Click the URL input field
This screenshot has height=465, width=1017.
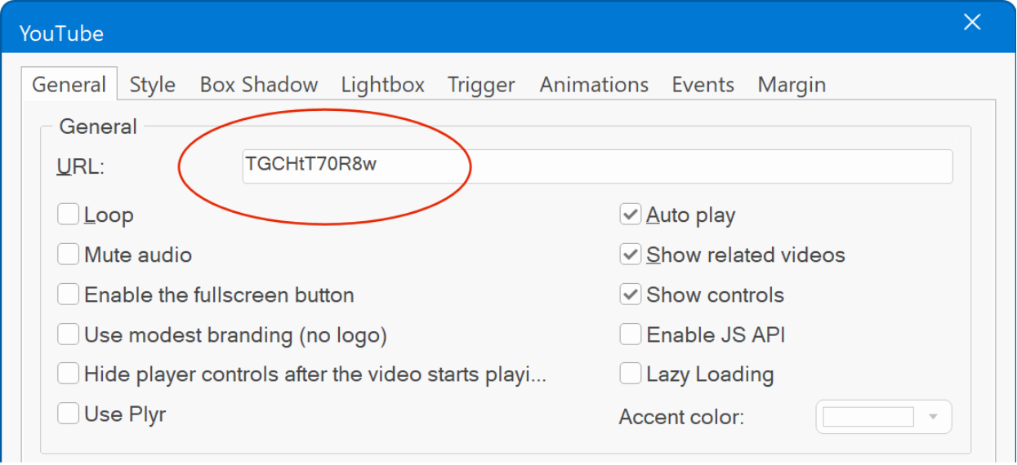click(x=596, y=166)
